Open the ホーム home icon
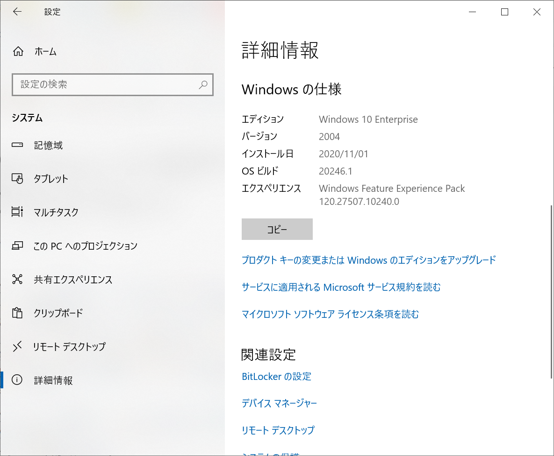554x456 pixels. 18,51
